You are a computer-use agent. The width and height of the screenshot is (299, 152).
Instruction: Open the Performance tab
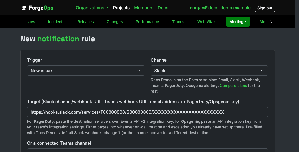147,22
